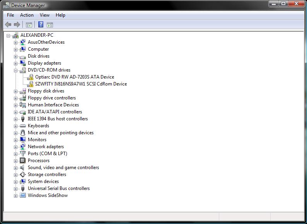This screenshot has height=224, width=307.
Task: Expand the Network adapters node
Action: (x=16, y=147)
